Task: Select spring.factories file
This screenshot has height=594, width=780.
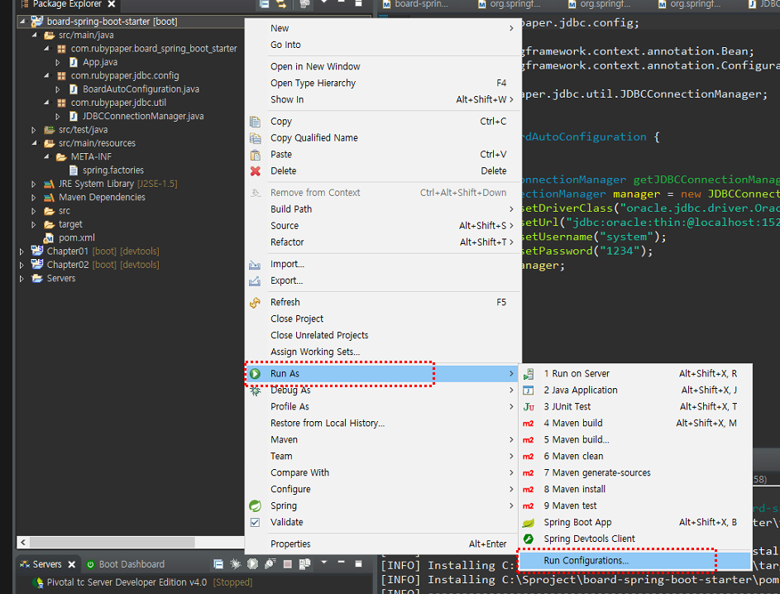Action: [x=113, y=170]
